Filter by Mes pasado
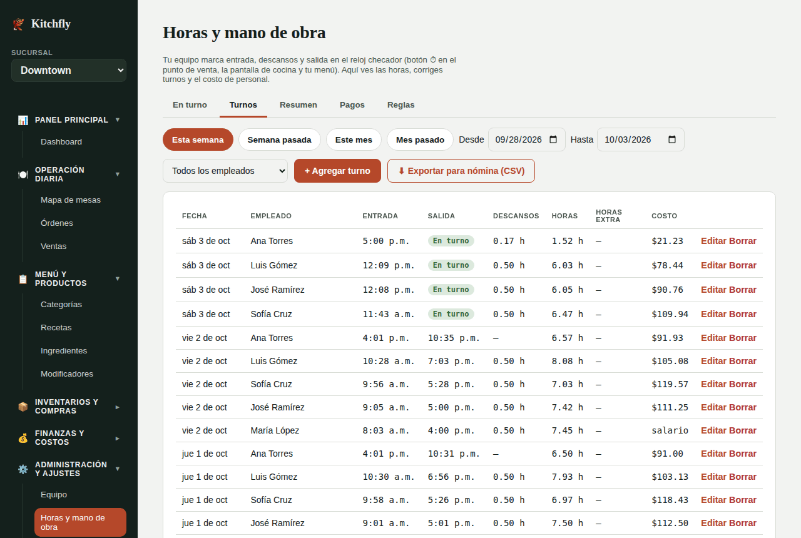 (x=420, y=140)
